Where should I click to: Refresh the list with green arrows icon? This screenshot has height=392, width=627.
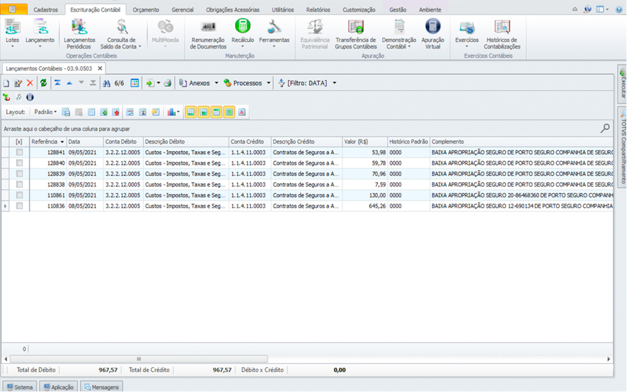[43, 83]
